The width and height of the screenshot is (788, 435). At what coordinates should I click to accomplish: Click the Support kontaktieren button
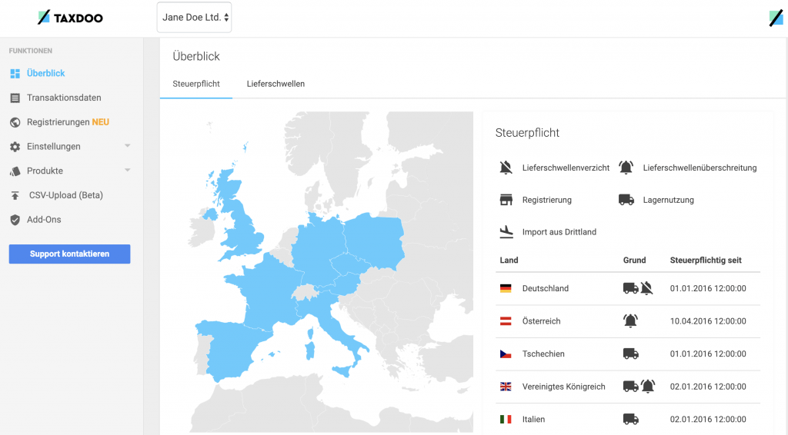click(x=69, y=254)
